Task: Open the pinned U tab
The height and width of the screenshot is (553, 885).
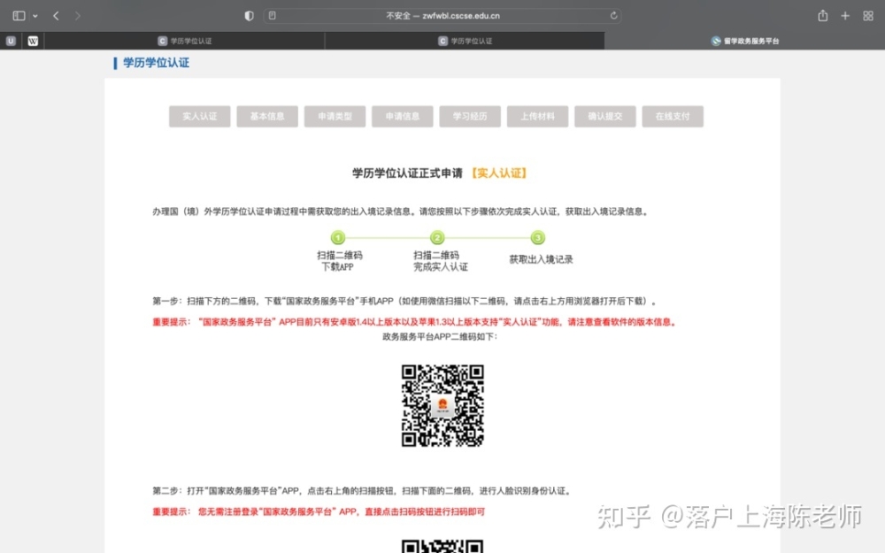Action: tap(11, 41)
